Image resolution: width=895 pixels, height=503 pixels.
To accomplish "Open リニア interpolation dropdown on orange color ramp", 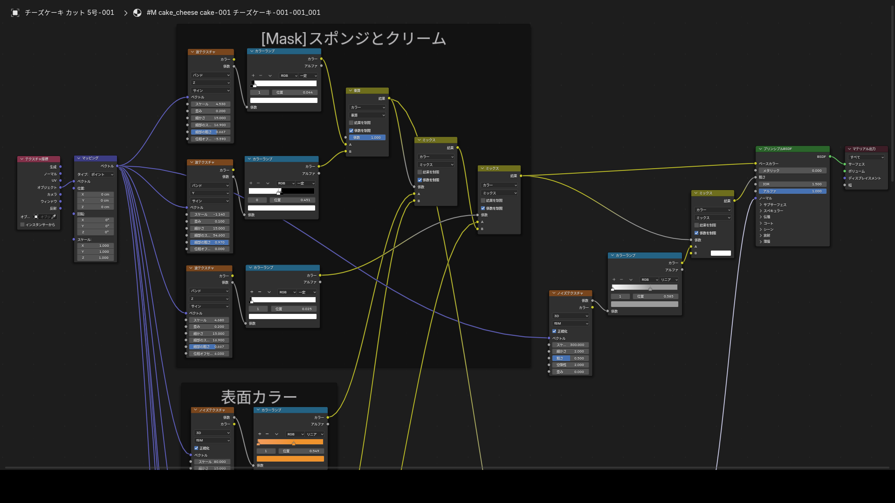I will [x=315, y=434].
